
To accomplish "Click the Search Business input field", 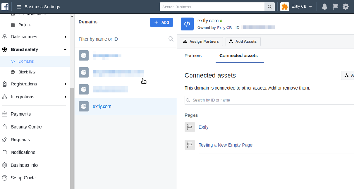I will pyautogui.click(x=212, y=7).
